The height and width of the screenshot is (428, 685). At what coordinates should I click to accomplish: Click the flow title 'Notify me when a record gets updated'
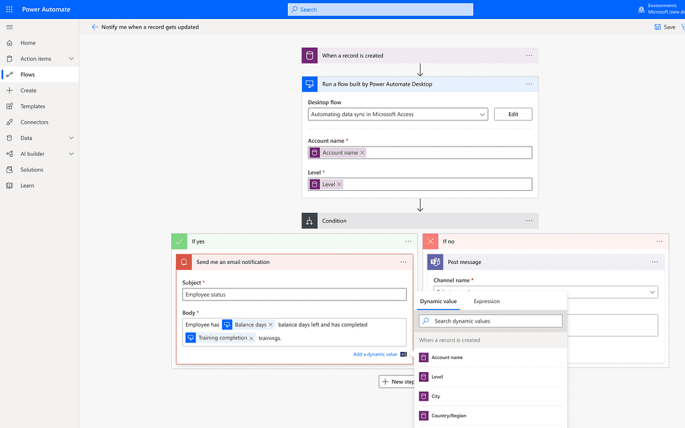coord(150,27)
